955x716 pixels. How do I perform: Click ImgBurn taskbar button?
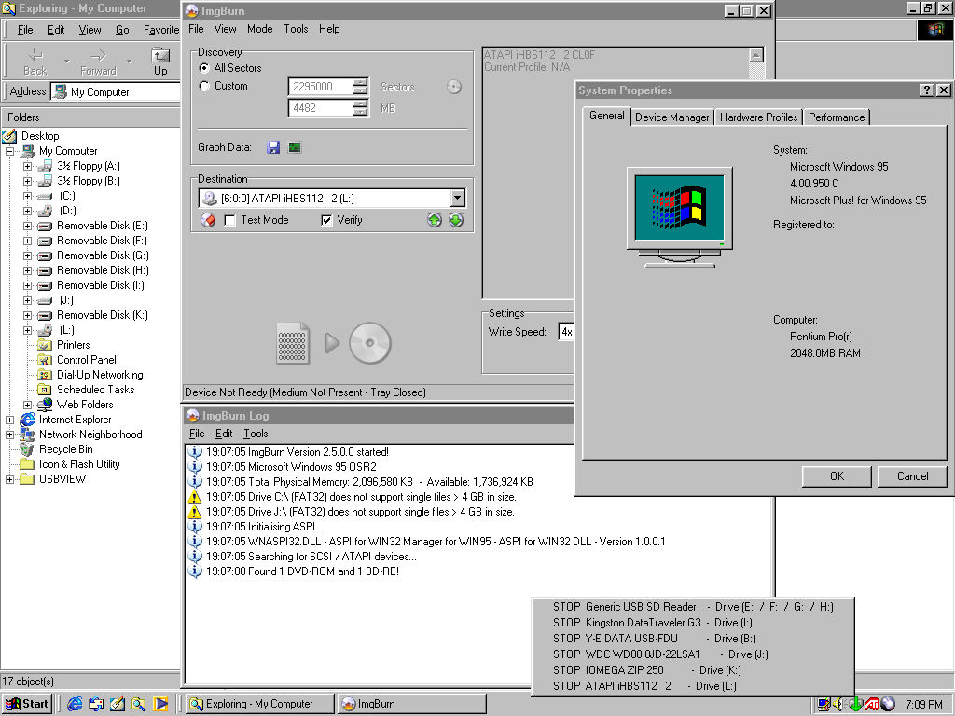click(x=411, y=704)
